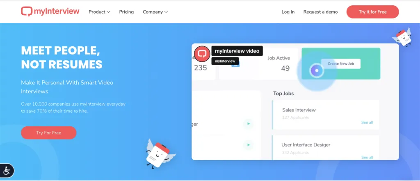The width and height of the screenshot is (420, 181).
Task: Play the second green play icon
Action: [x=248, y=145]
